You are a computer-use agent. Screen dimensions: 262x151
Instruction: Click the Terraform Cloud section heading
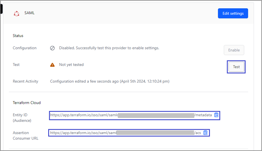27,103
